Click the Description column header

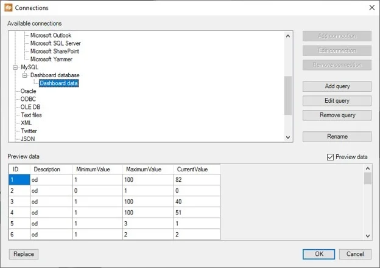[51, 170]
